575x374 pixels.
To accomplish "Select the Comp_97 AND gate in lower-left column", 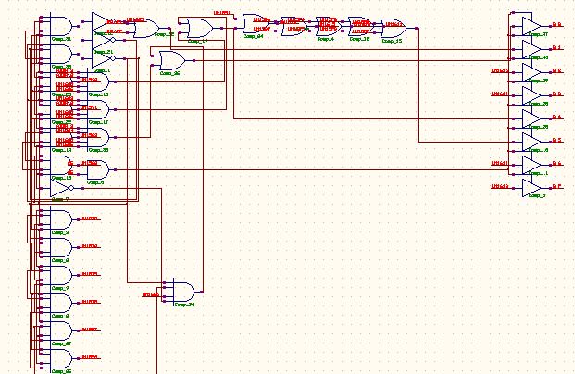I will pyautogui.click(x=60, y=330).
